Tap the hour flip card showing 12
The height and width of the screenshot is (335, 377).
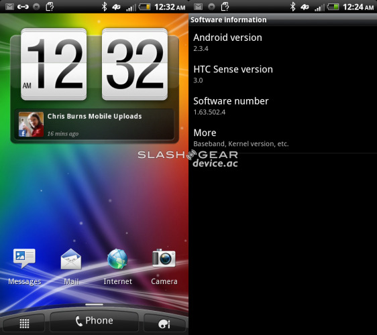[x=54, y=64]
